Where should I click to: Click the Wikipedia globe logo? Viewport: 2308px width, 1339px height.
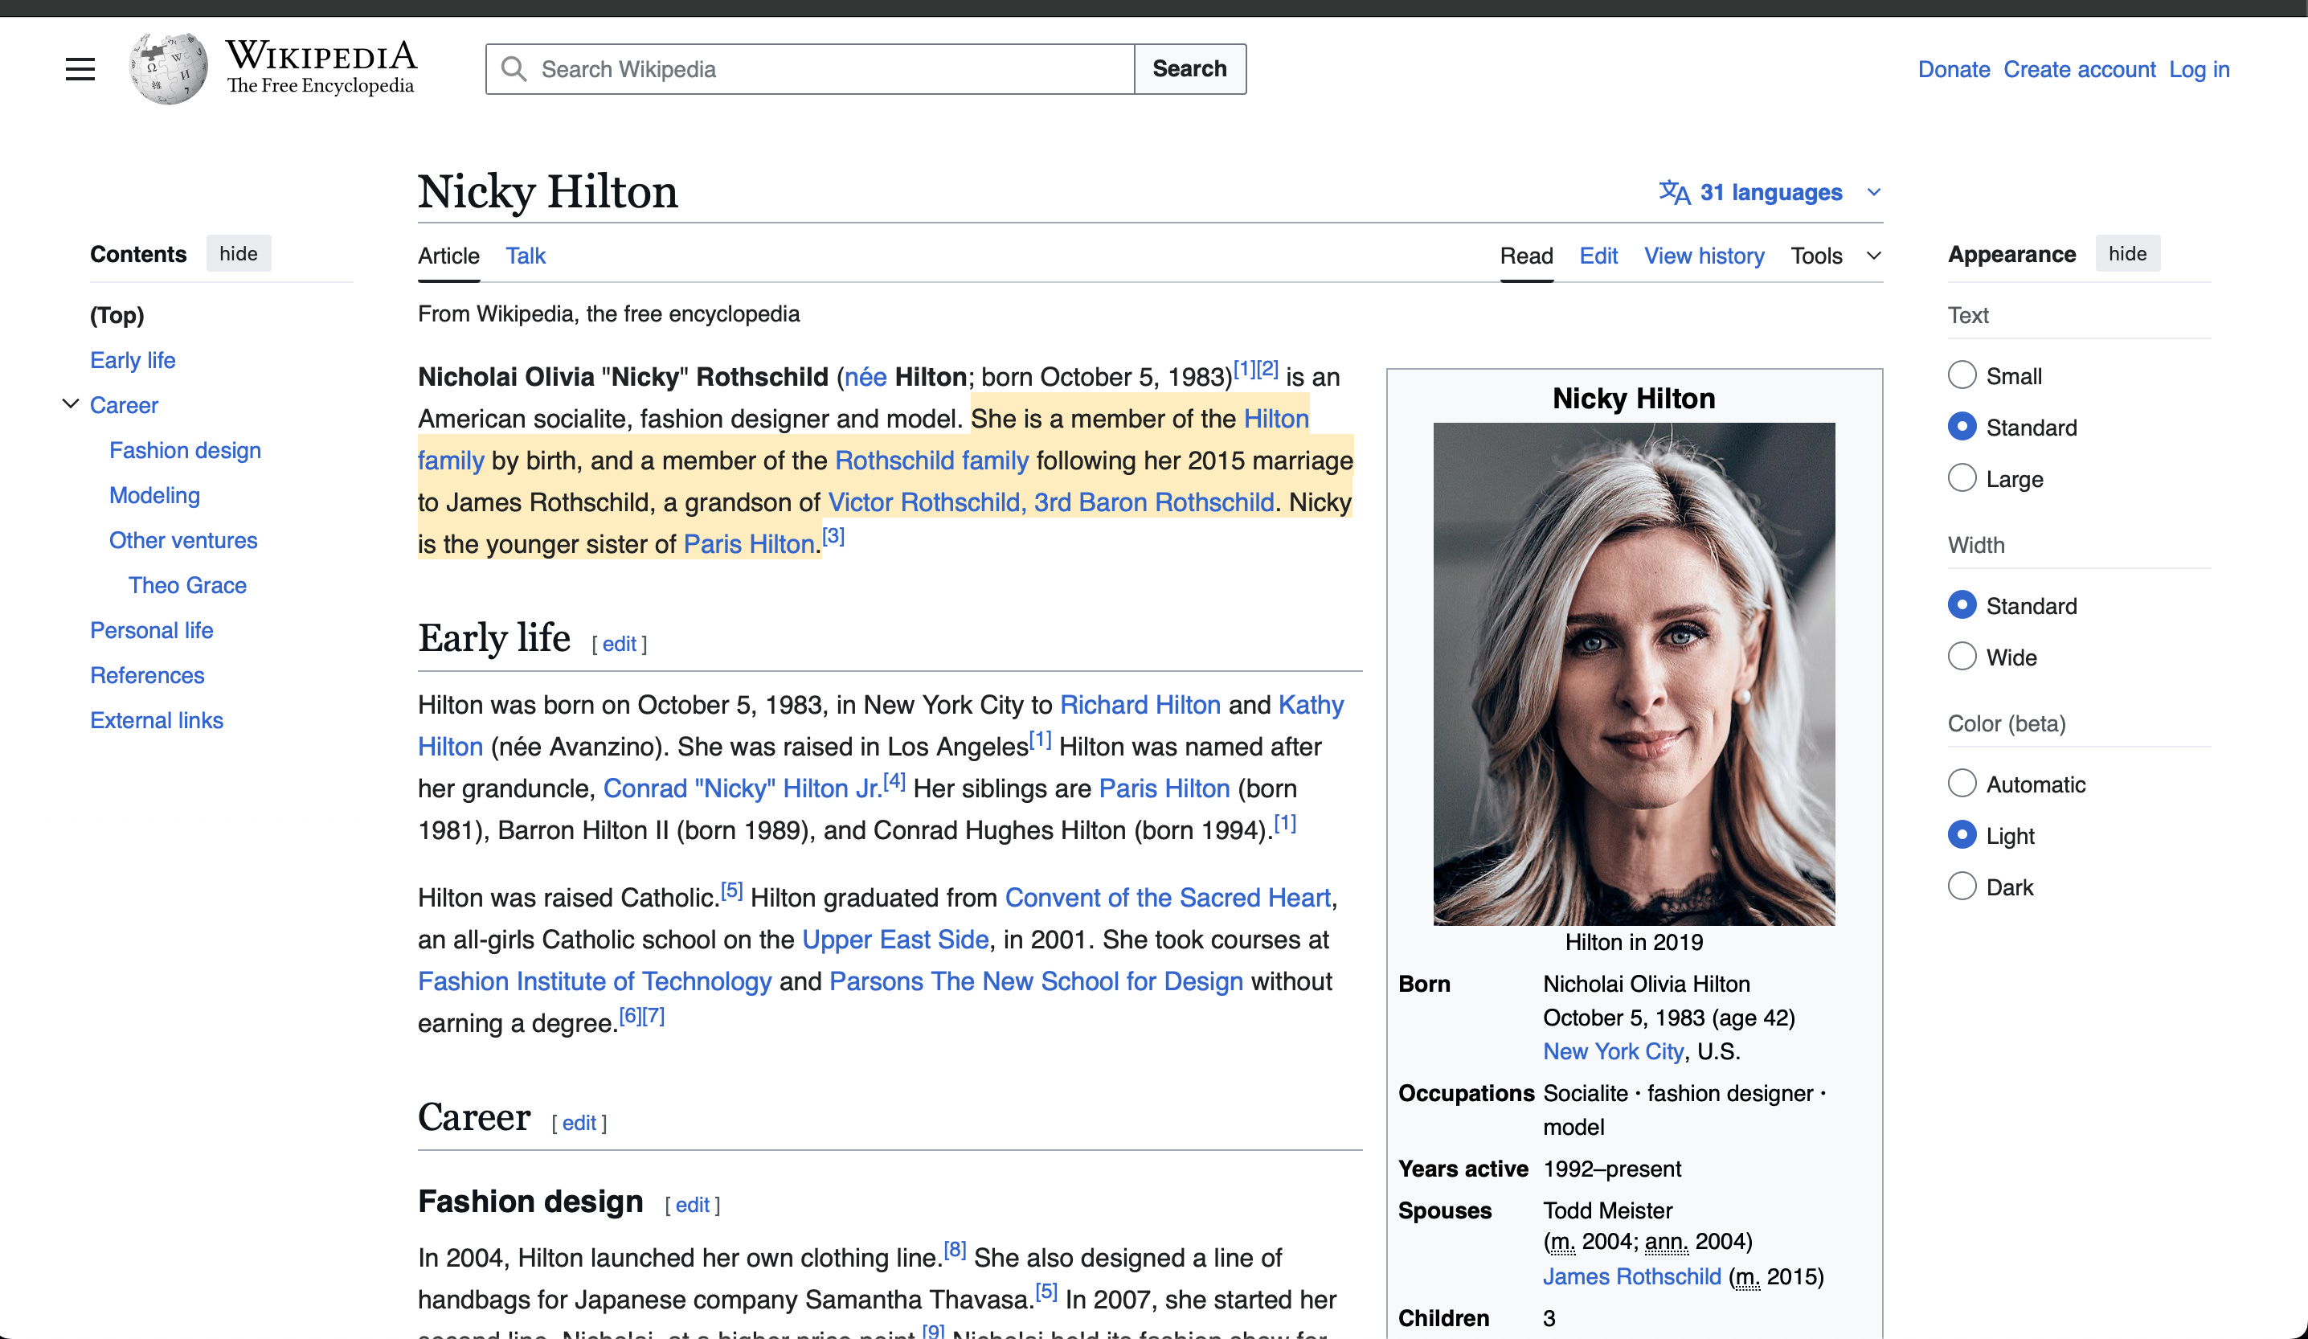coord(169,68)
